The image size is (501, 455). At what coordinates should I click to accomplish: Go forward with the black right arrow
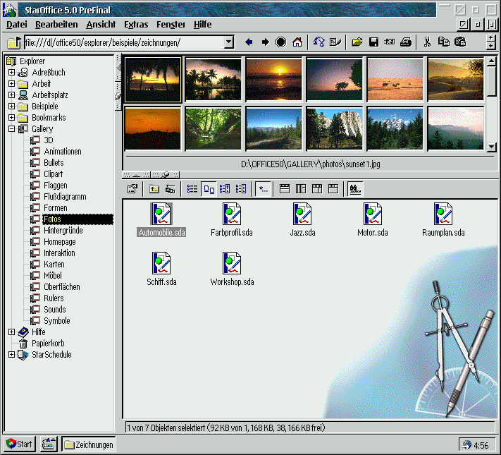tap(265, 42)
